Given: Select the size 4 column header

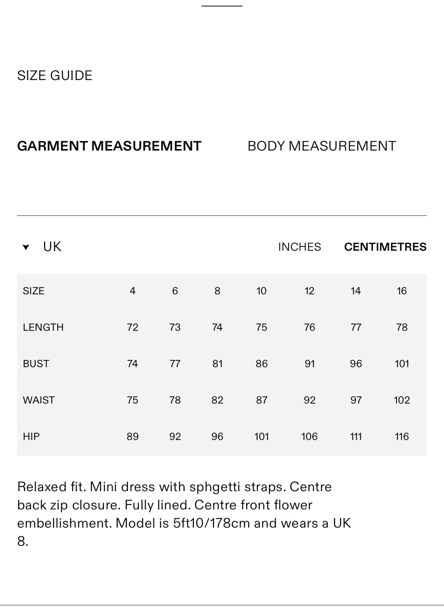Looking at the screenshot, I should coord(132,291).
